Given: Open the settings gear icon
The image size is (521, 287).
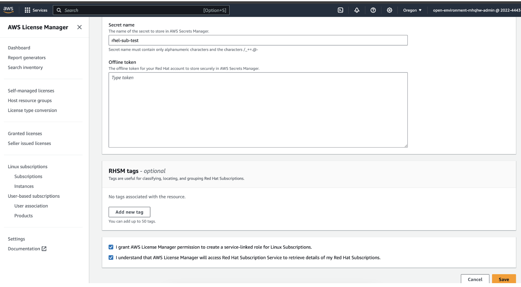Looking at the screenshot, I should [389, 10].
